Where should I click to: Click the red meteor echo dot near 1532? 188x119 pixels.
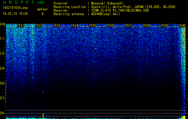[43, 92]
